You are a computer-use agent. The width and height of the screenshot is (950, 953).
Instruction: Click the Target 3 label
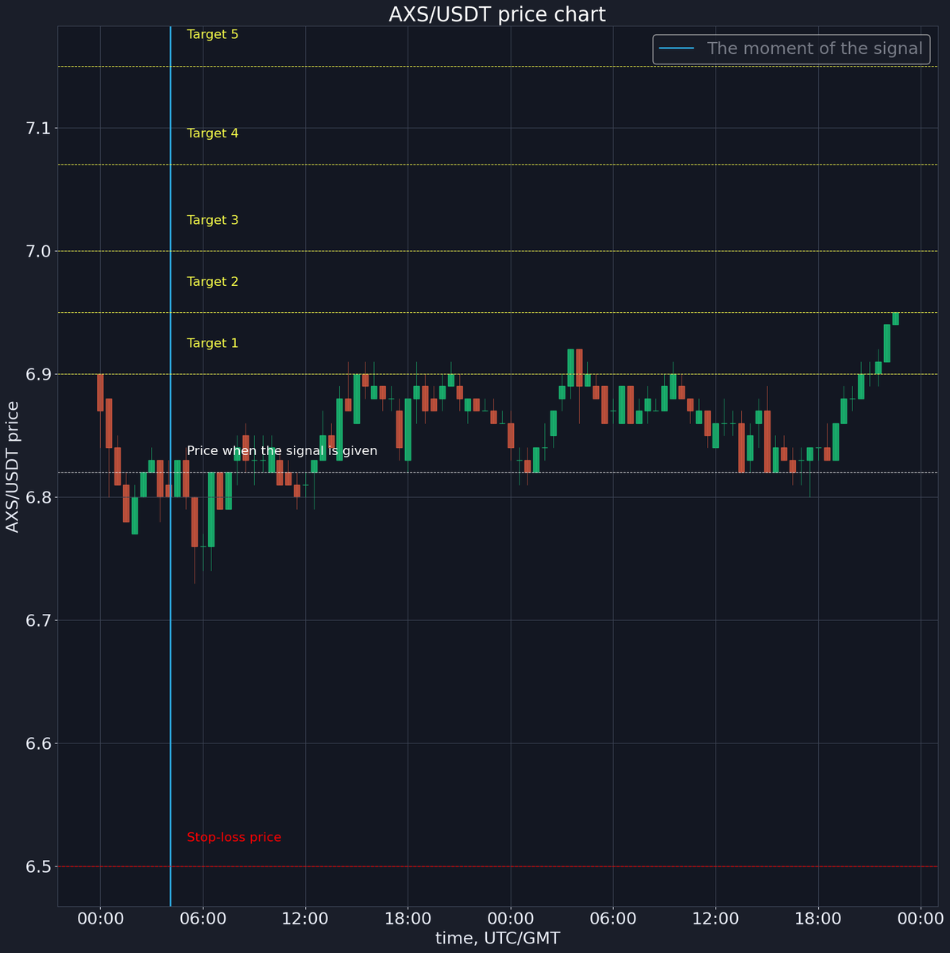[212, 220]
